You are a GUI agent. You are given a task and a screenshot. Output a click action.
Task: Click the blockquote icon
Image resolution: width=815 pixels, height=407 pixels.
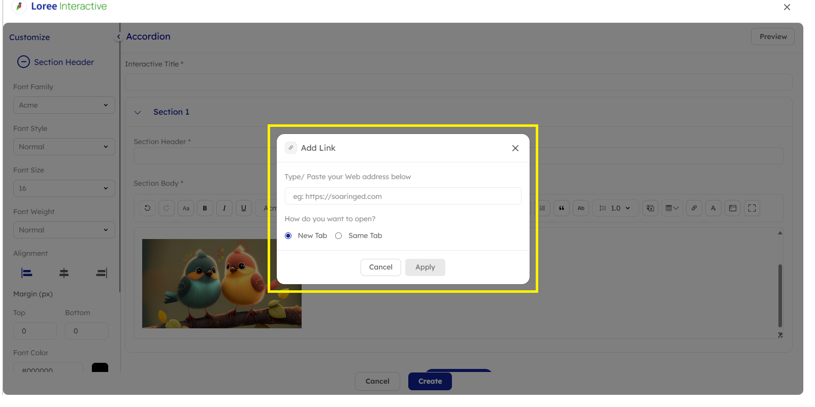tap(562, 208)
